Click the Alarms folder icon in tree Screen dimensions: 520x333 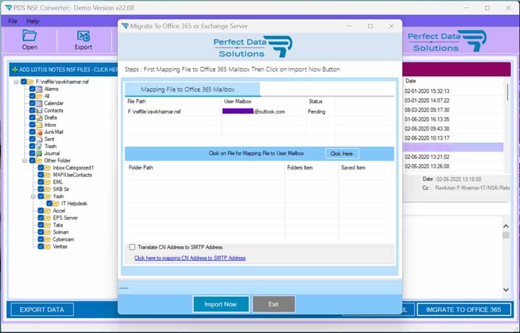pos(39,89)
